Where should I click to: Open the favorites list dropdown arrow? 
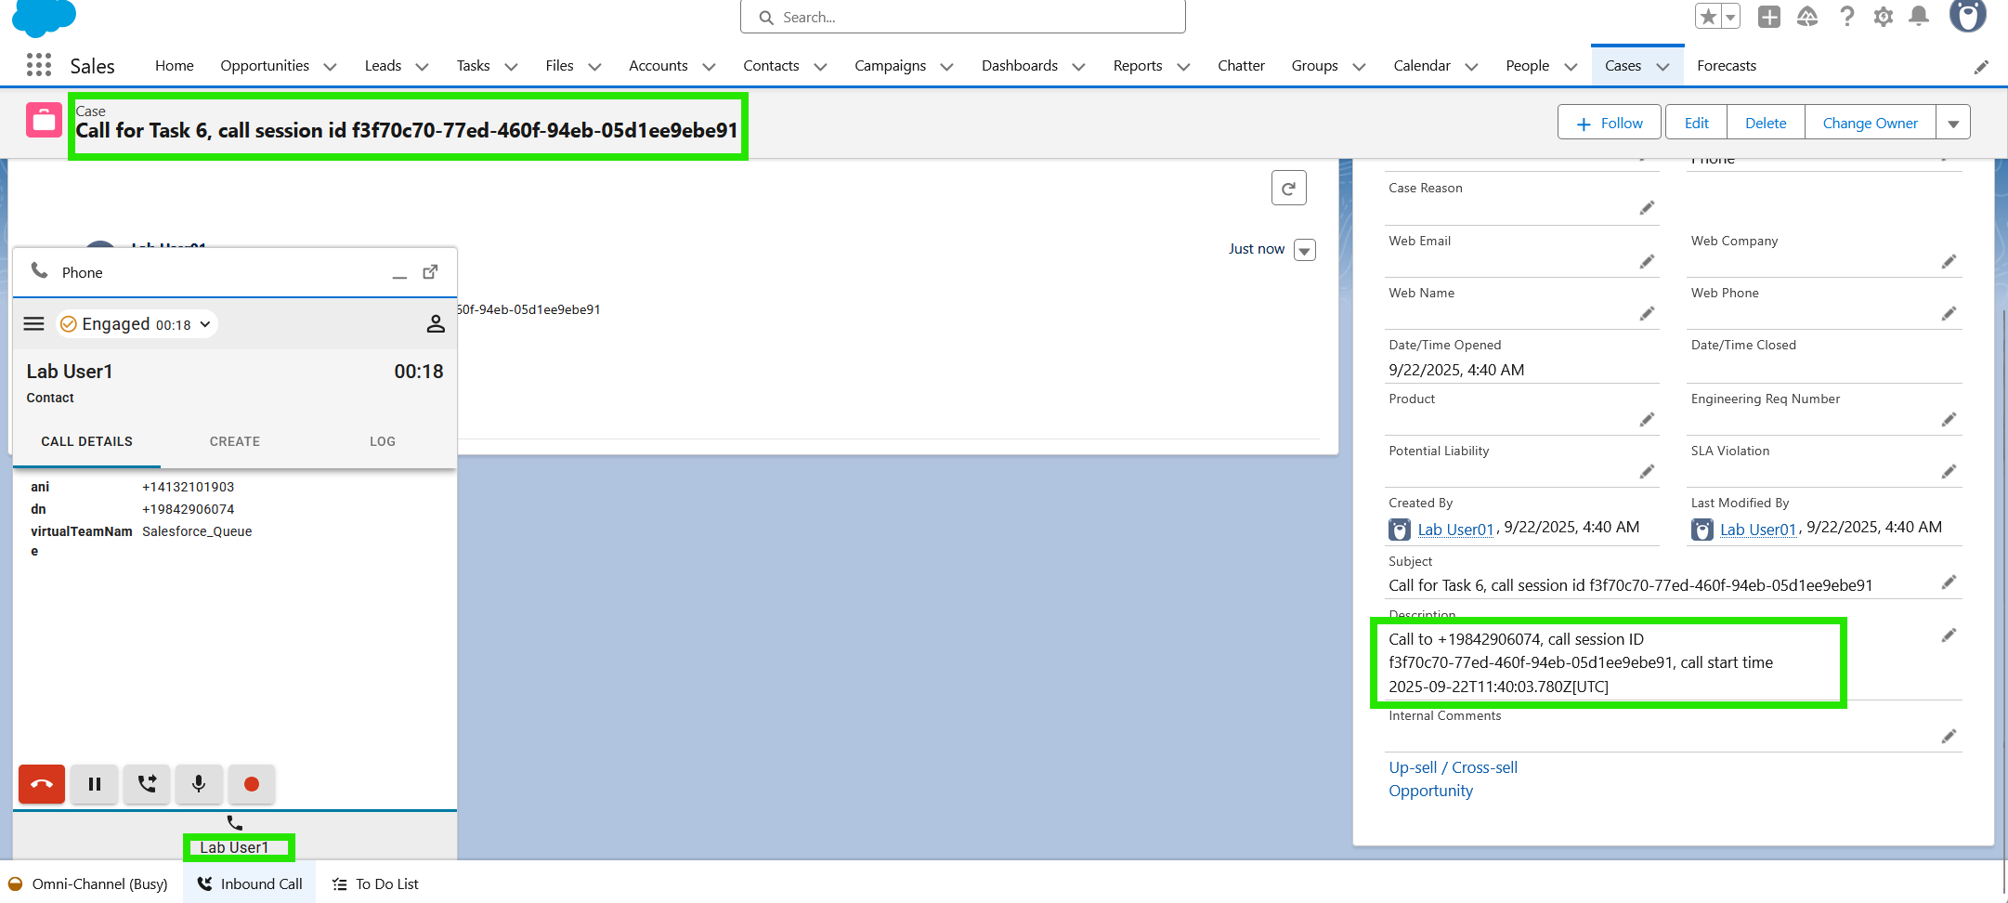tap(1731, 17)
